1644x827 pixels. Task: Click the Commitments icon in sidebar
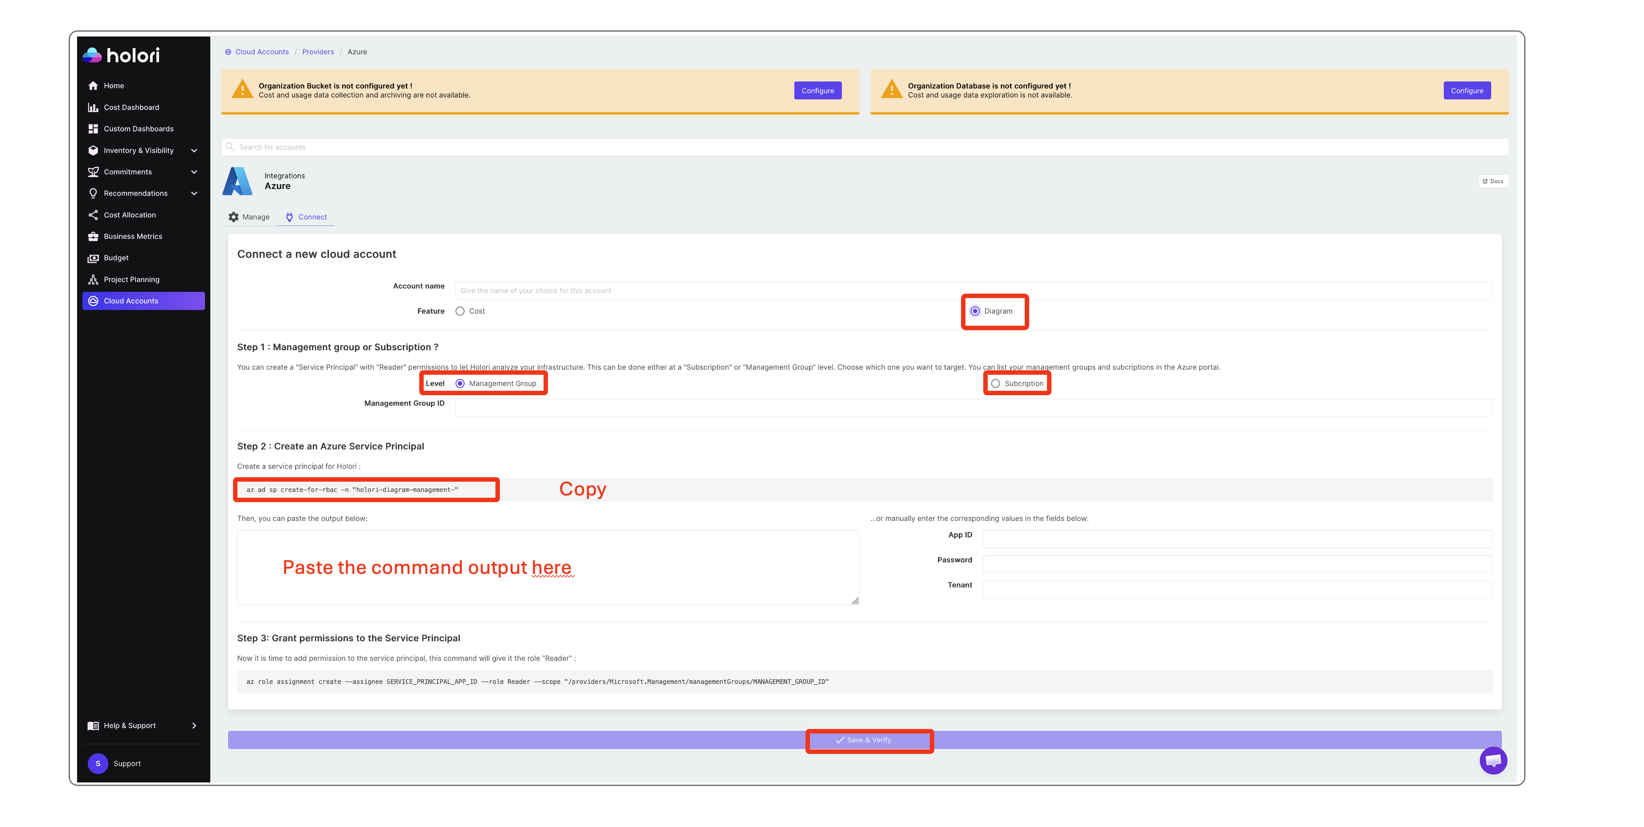[93, 172]
